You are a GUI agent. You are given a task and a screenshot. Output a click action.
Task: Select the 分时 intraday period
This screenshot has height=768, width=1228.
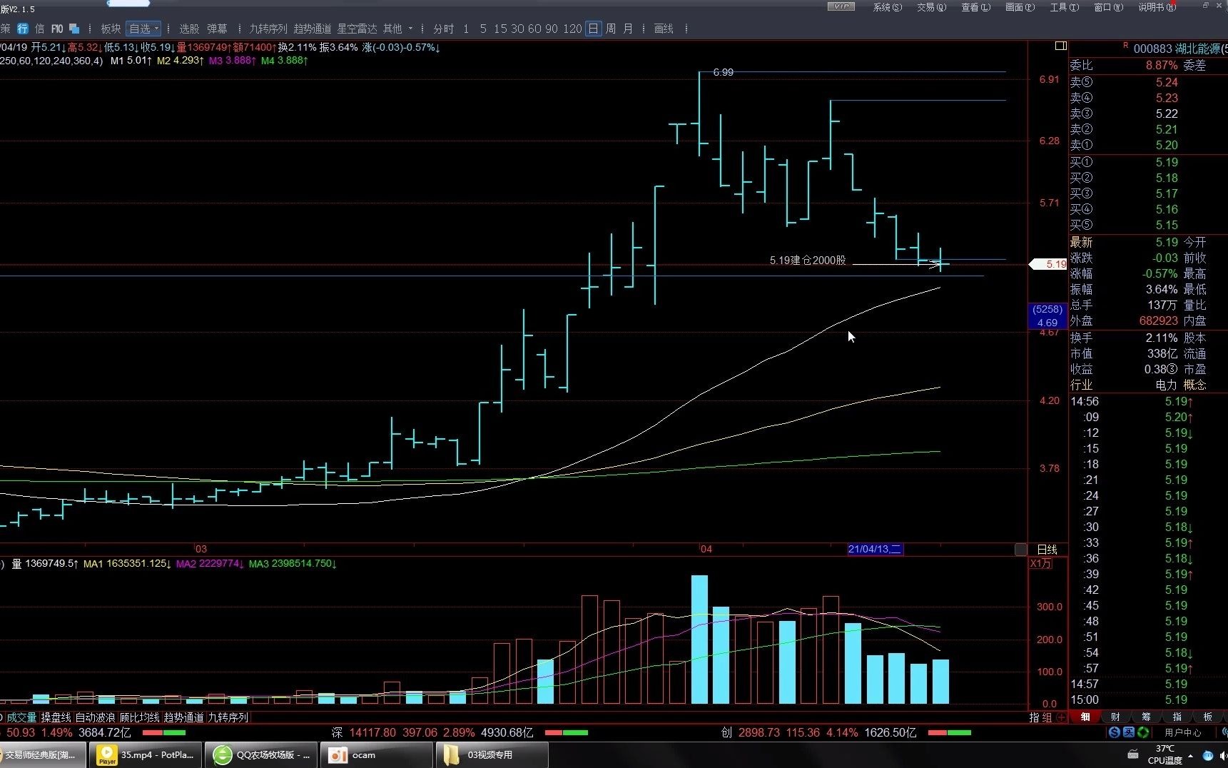(444, 29)
